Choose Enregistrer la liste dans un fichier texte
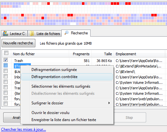 [67, 120]
